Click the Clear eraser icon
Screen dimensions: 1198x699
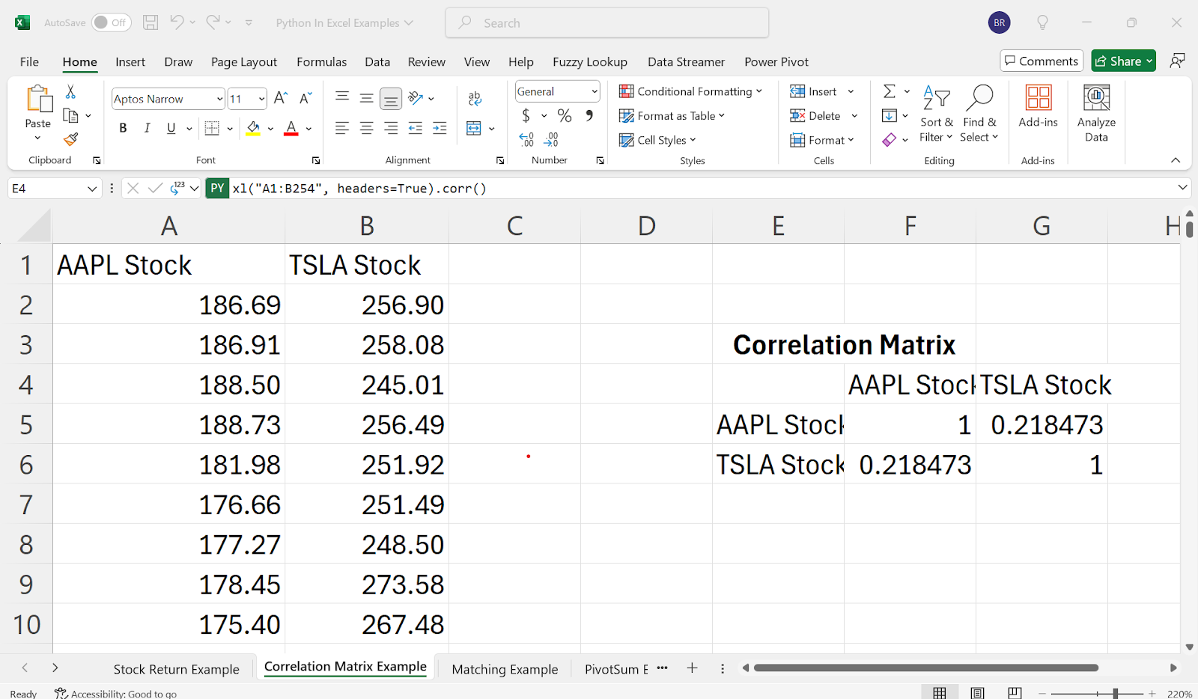[x=889, y=140]
